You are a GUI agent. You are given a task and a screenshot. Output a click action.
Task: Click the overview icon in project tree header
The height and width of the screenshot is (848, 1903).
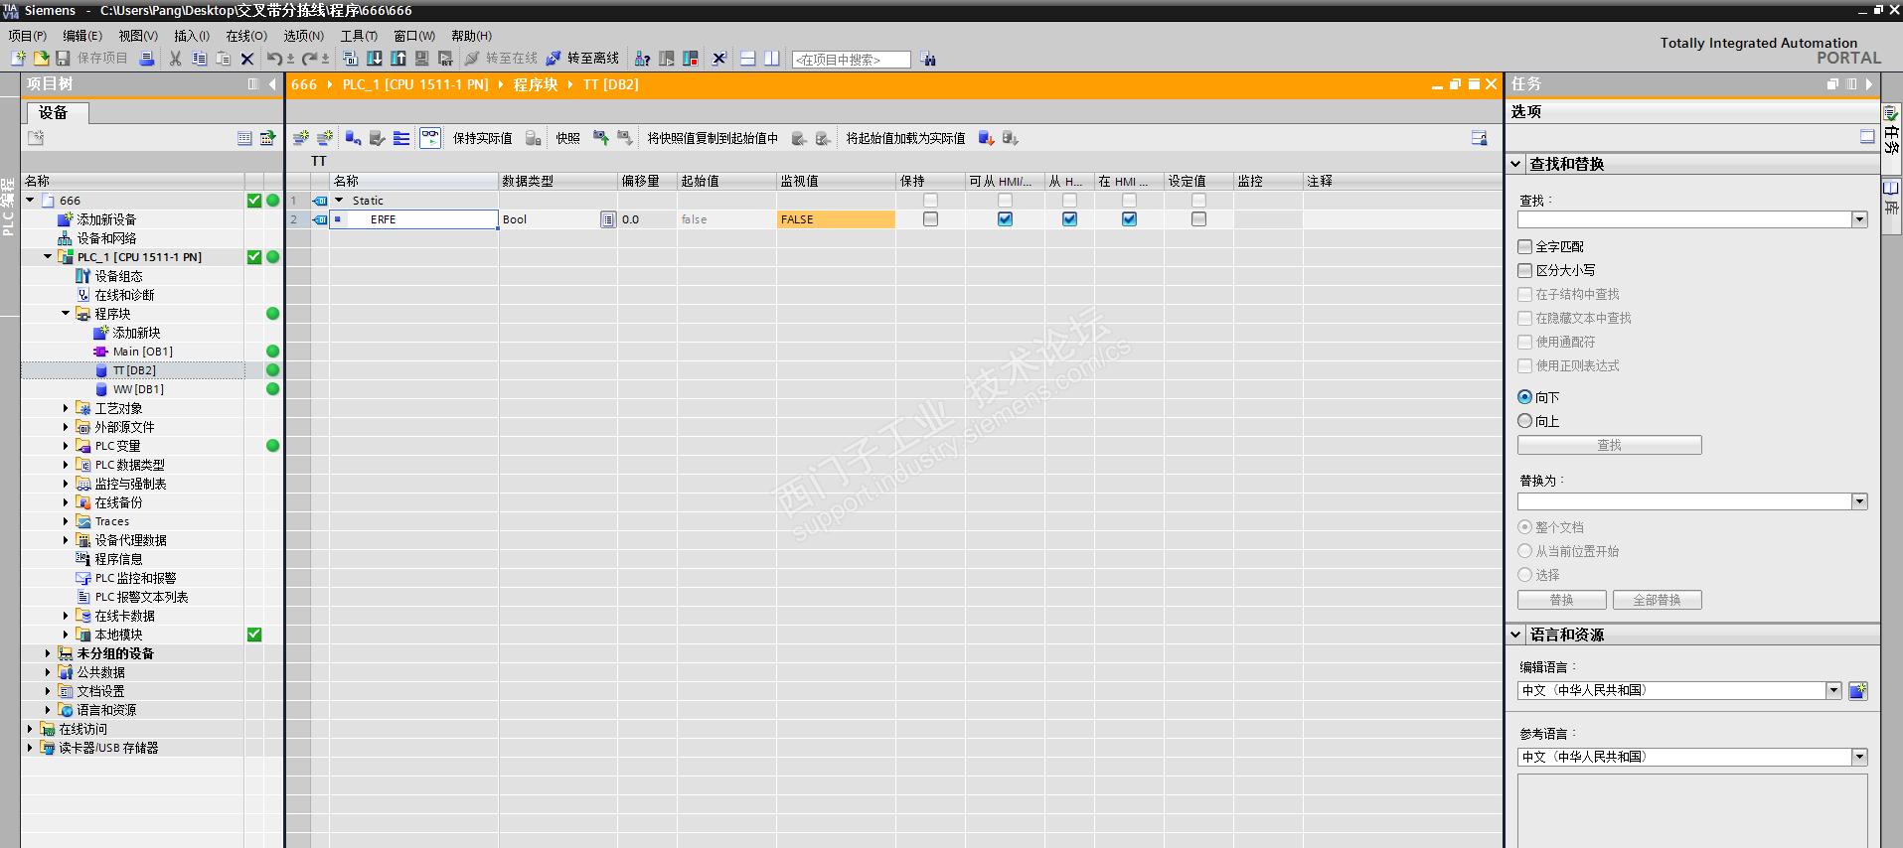(267, 138)
